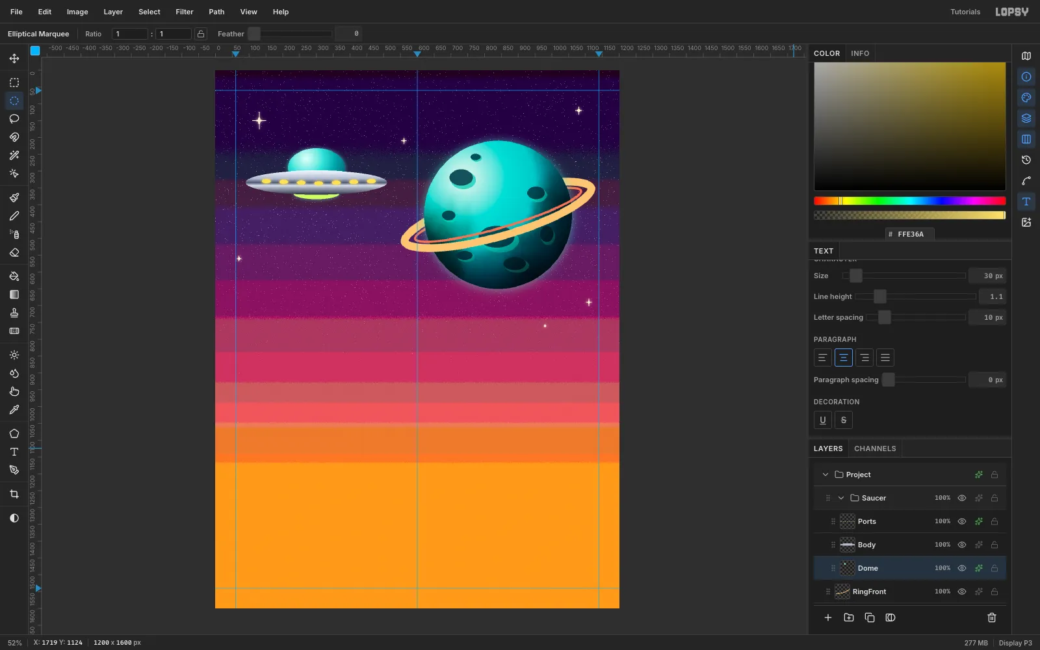The width and height of the screenshot is (1040, 650).
Task: Open the Layers panel sidebar icon
Action: pos(1026,118)
